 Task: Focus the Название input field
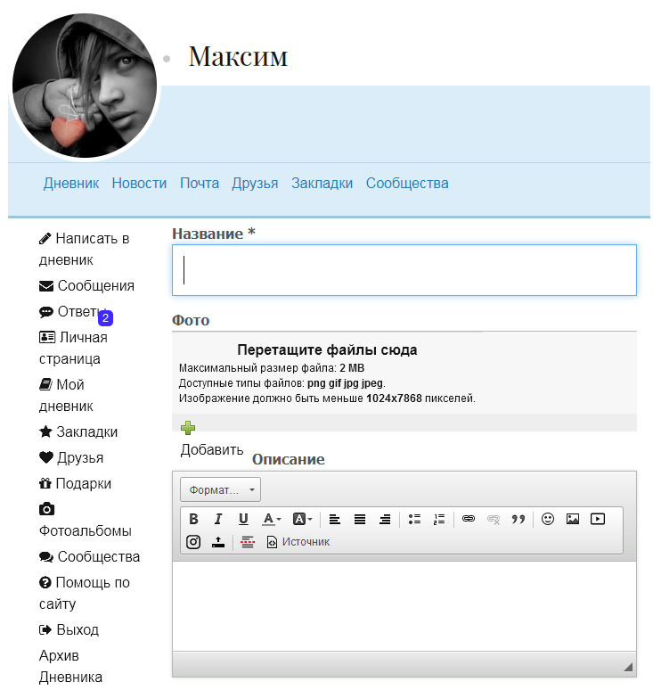[x=404, y=270]
